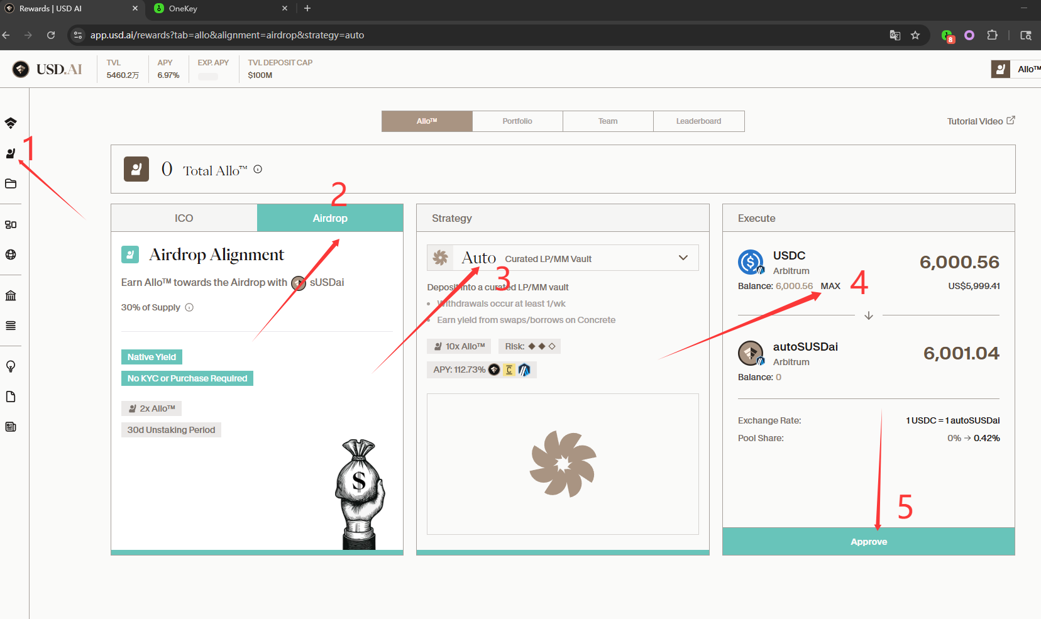Click the Auto strategy pinwheel icon
The image size is (1041, 619).
[x=441, y=258]
